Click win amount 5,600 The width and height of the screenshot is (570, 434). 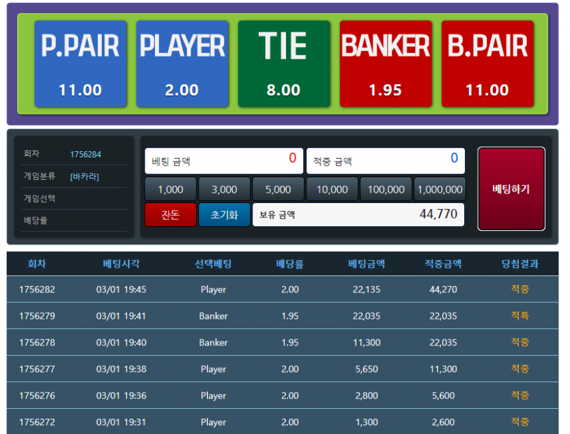(x=443, y=396)
